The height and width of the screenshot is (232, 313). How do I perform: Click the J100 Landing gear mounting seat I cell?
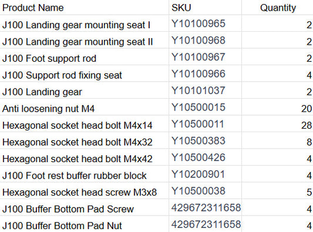(x=84, y=23)
